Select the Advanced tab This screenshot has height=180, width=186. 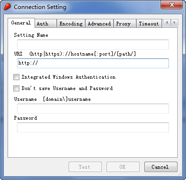[x=99, y=24]
